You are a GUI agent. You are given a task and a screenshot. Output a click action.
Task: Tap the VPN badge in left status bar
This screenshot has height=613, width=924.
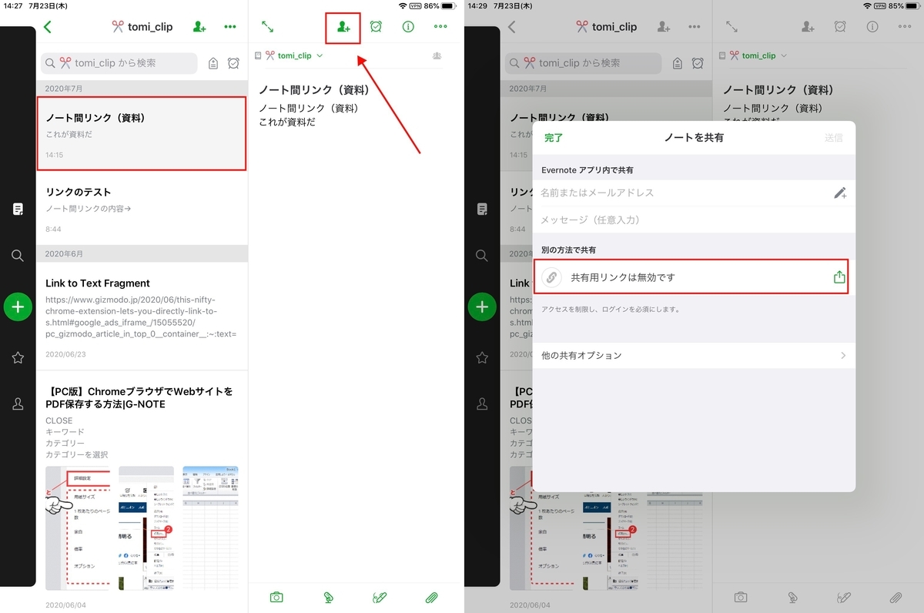click(414, 5)
